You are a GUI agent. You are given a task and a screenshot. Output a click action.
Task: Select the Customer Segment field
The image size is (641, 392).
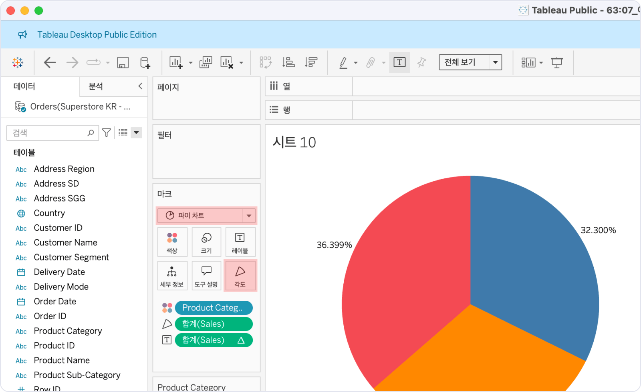(71, 258)
